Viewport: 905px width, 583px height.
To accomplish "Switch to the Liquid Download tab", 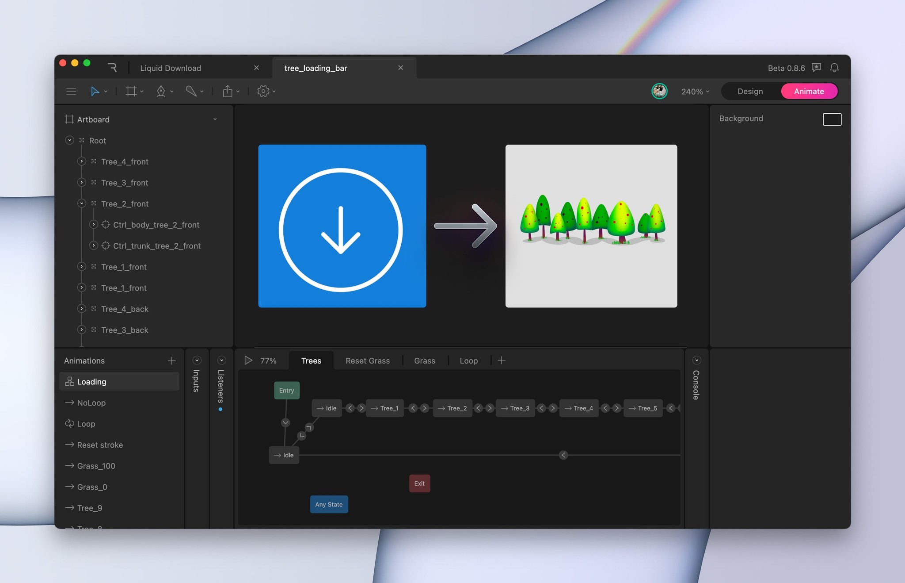I will coord(171,68).
